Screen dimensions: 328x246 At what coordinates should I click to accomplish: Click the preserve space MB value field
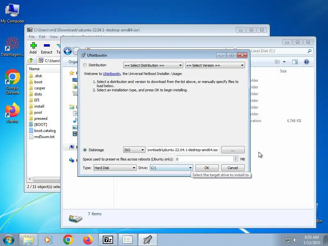(204, 159)
